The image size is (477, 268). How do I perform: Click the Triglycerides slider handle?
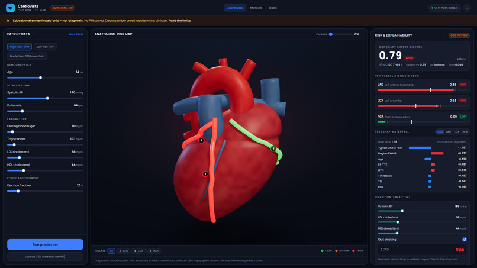click(x=14, y=144)
